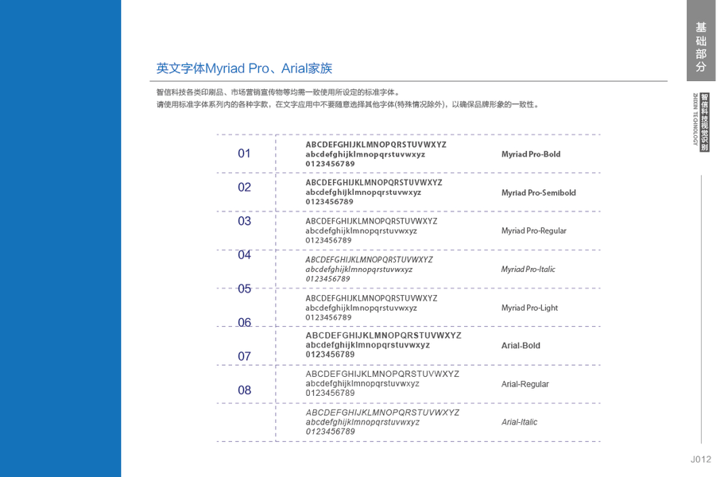The image size is (728, 477).
Task: Select the row number 01
Action: [244, 153]
